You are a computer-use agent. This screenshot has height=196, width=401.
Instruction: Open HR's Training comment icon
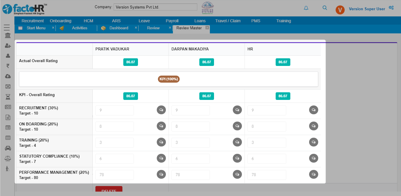(314, 142)
